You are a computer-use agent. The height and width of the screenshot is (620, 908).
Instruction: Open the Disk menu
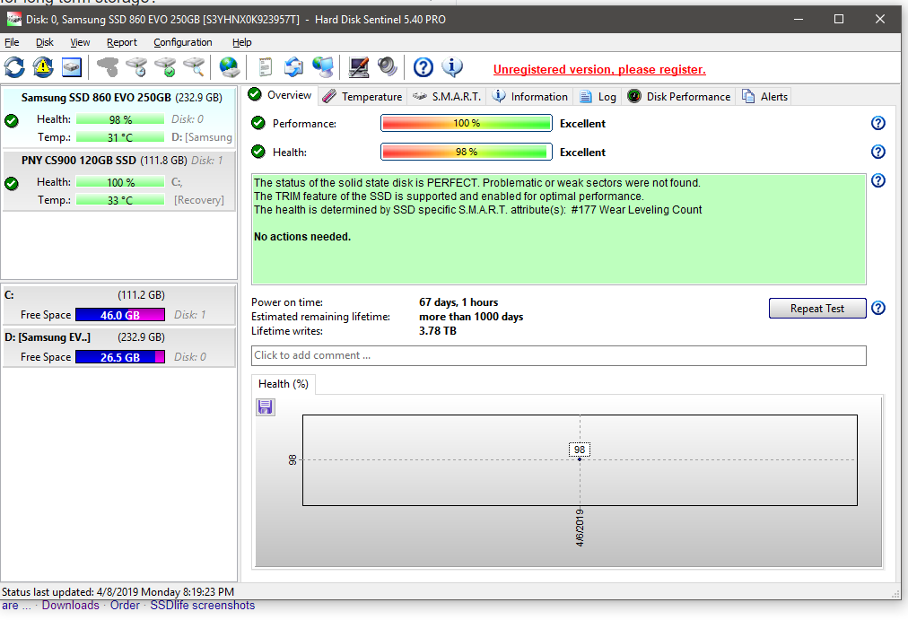45,42
